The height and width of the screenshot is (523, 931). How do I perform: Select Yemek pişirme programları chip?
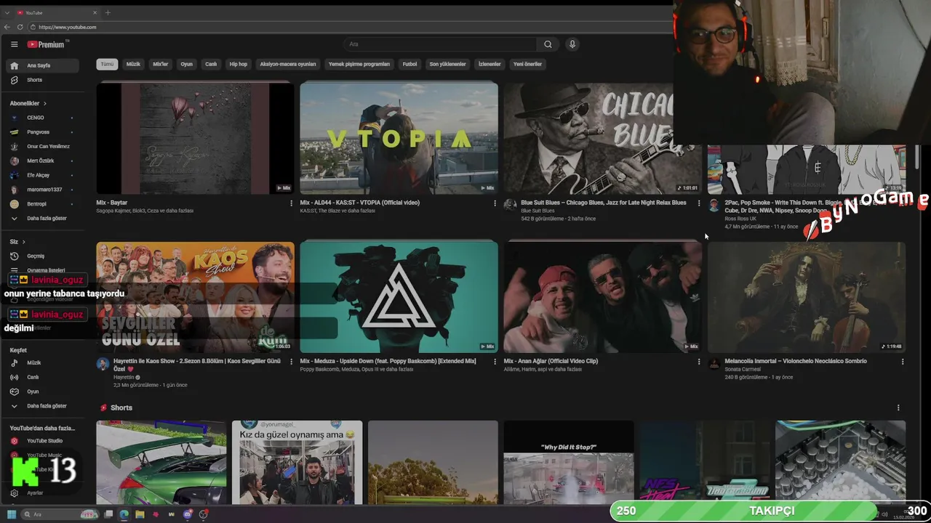pos(359,64)
